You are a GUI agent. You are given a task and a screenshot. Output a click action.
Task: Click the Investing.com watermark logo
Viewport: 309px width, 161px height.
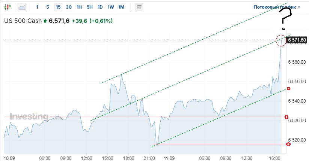(x=34, y=117)
